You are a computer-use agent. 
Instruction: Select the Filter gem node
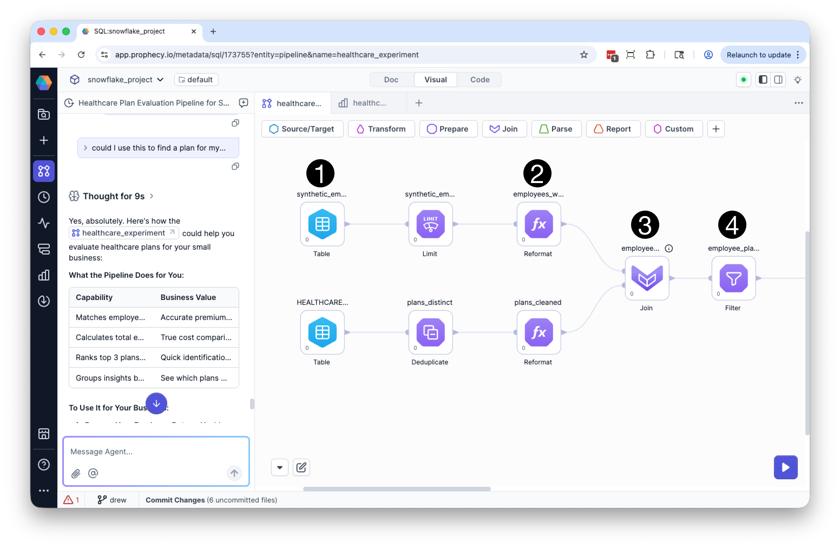[733, 278]
